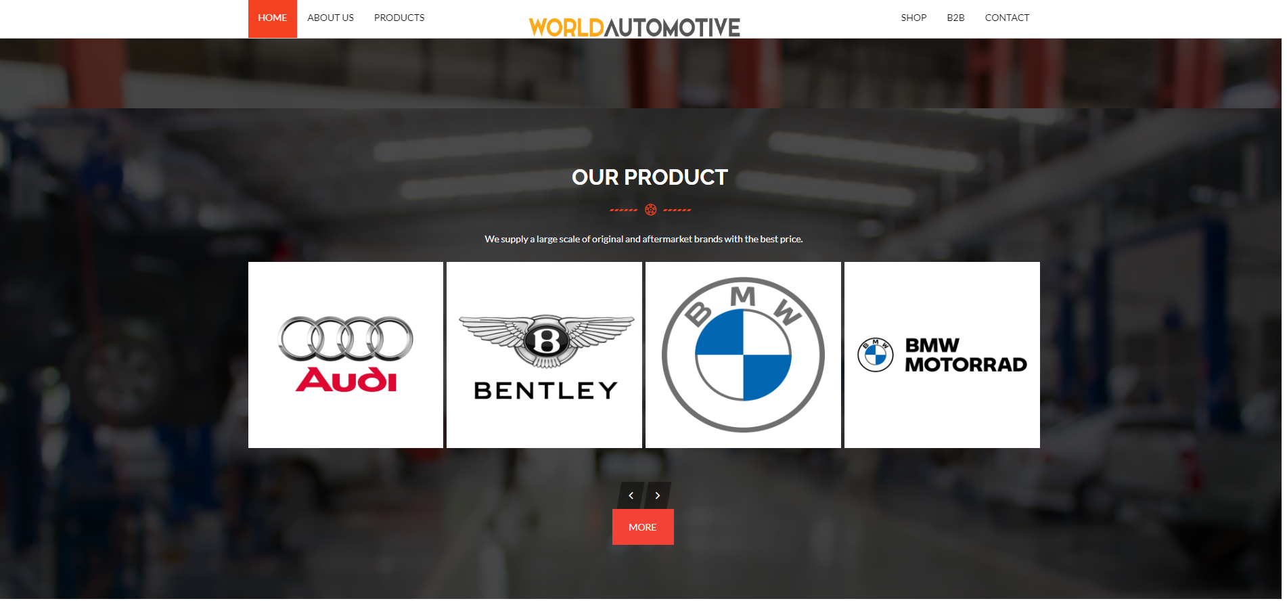Screen dimensions: 1287x601
Task: Open the BMW Motorrad brand tile
Action: coord(942,355)
